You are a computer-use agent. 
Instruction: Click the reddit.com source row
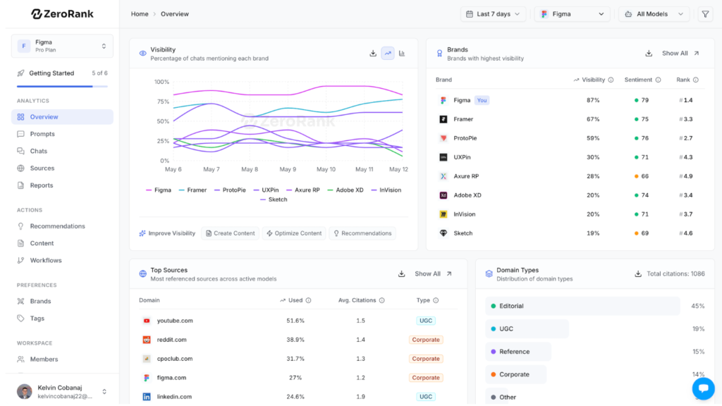click(x=298, y=340)
